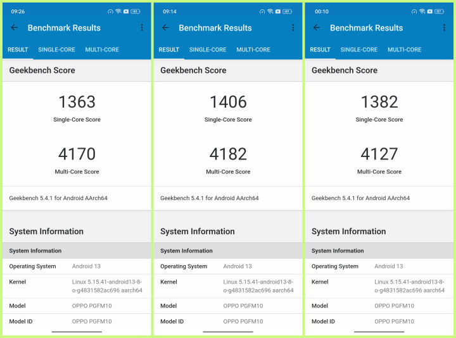Tap Kernel Linux value in 09:26 screen
456x338 pixels.
tap(107, 286)
